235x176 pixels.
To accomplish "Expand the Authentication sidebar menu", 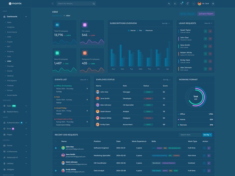I will point(15,123).
